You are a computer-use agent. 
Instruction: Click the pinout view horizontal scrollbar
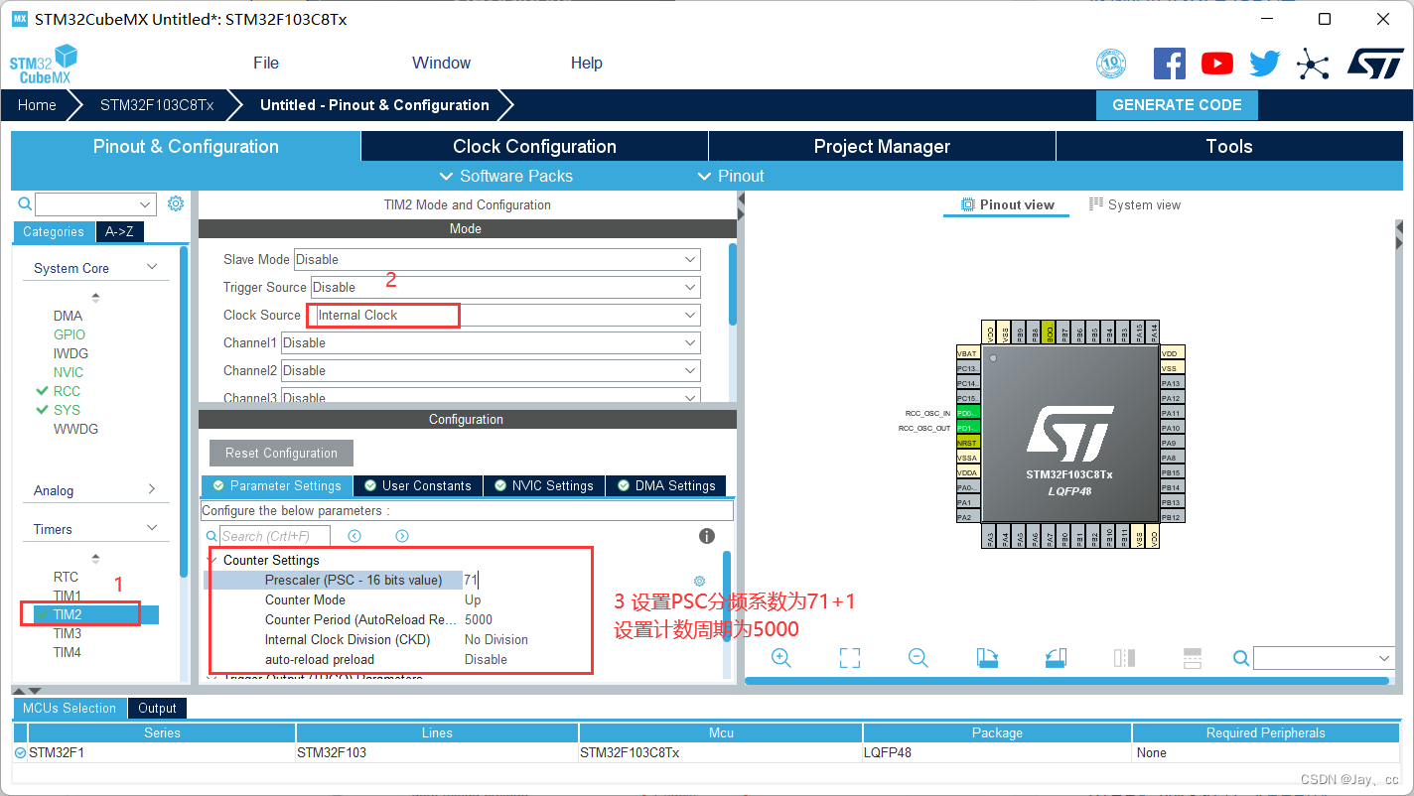point(1066,681)
